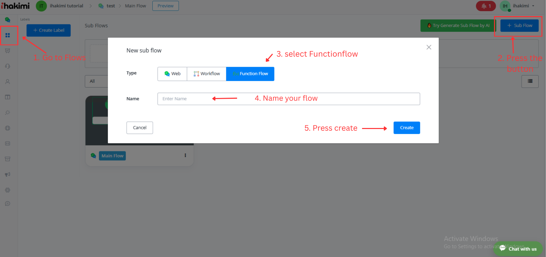This screenshot has width=546, height=257.
Task: Open the user profile icon in sidebar
Action: 8,82
